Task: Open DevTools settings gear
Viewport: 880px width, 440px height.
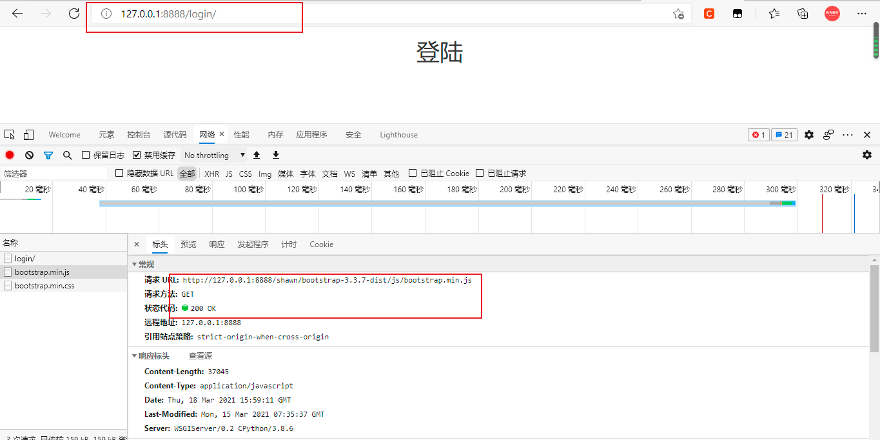Action: [809, 135]
